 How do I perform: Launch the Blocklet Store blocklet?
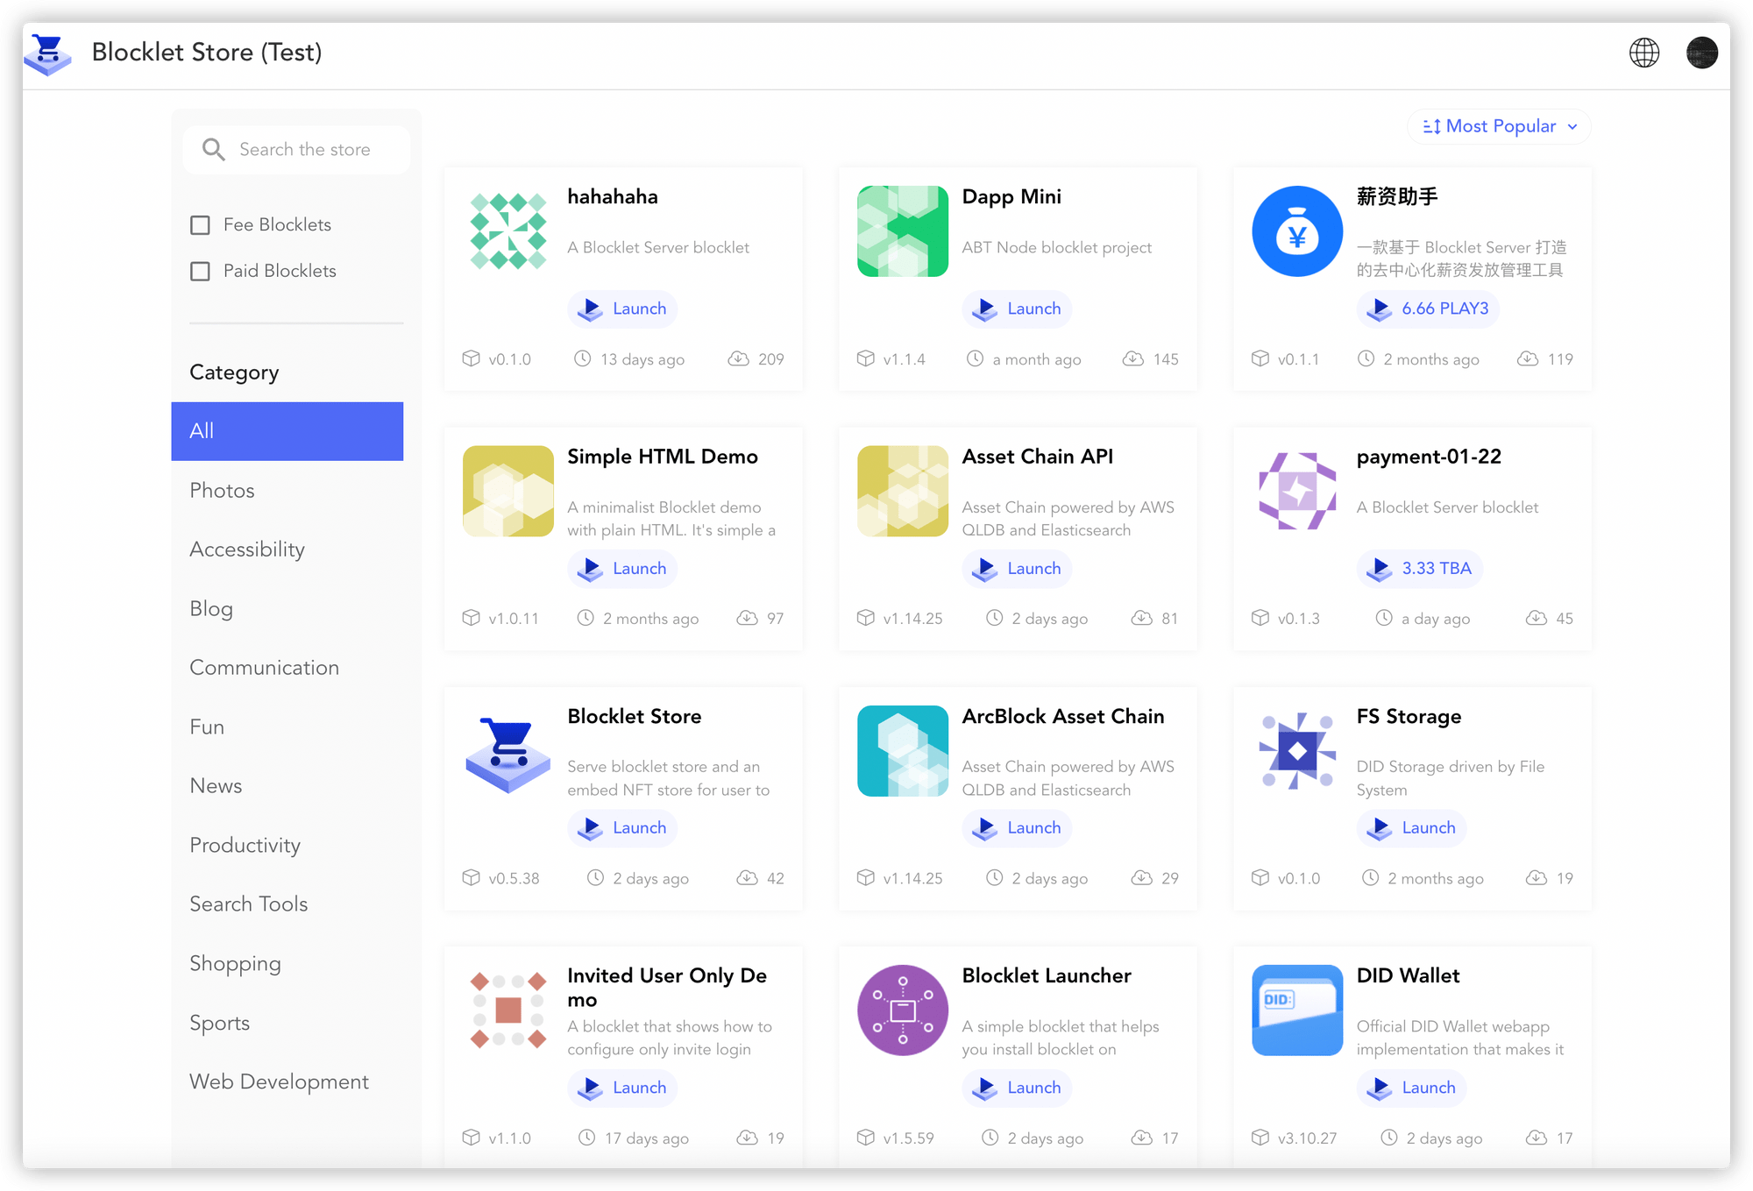(x=622, y=827)
